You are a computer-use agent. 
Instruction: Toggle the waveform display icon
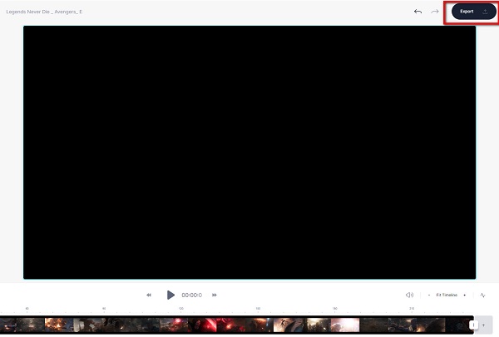coord(482,295)
